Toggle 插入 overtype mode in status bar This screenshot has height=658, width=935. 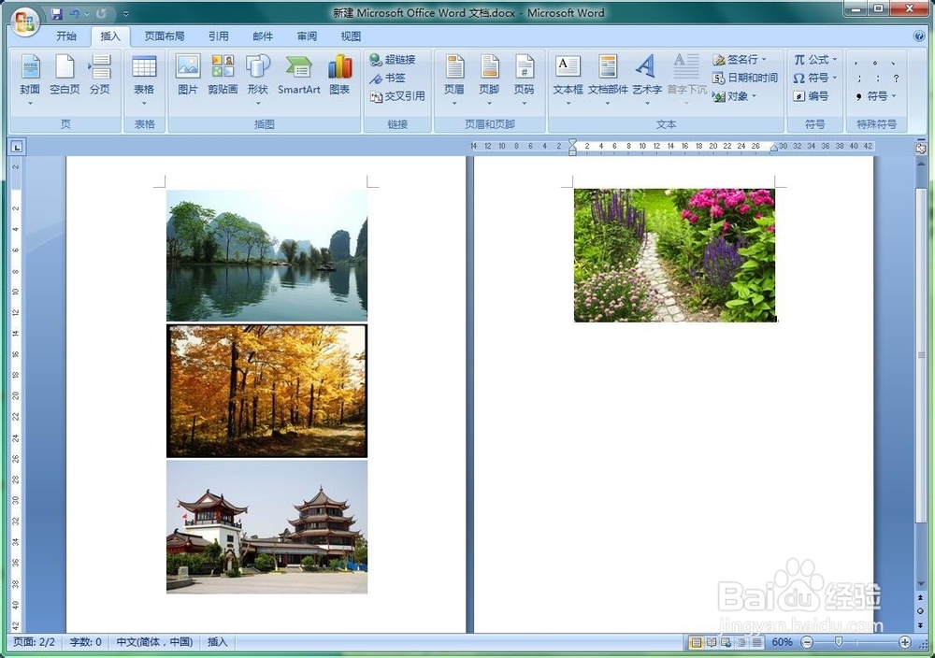(x=217, y=642)
